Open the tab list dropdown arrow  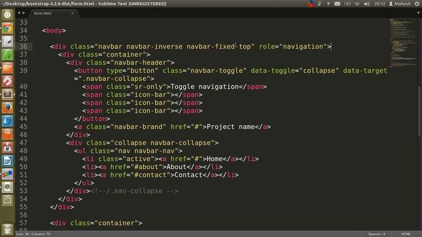click(x=418, y=13)
